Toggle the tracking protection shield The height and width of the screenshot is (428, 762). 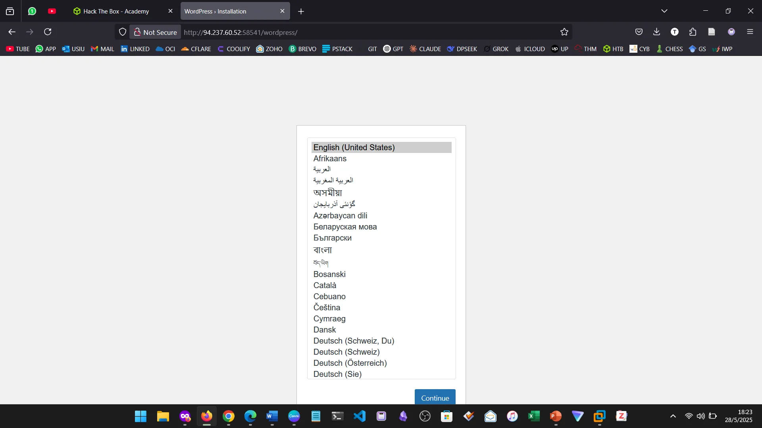click(x=122, y=32)
